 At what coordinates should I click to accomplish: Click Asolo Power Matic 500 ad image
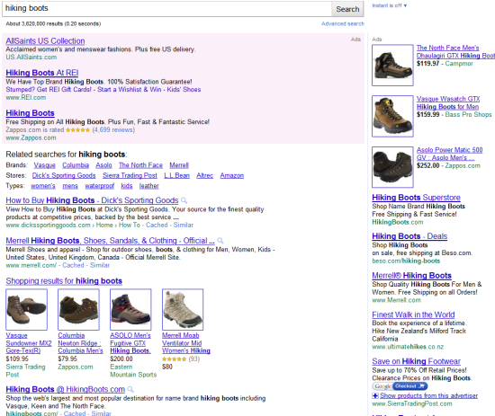coord(392,167)
